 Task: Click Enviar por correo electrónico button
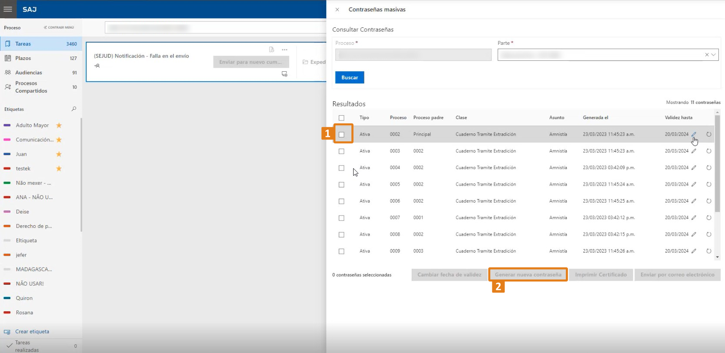click(677, 275)
